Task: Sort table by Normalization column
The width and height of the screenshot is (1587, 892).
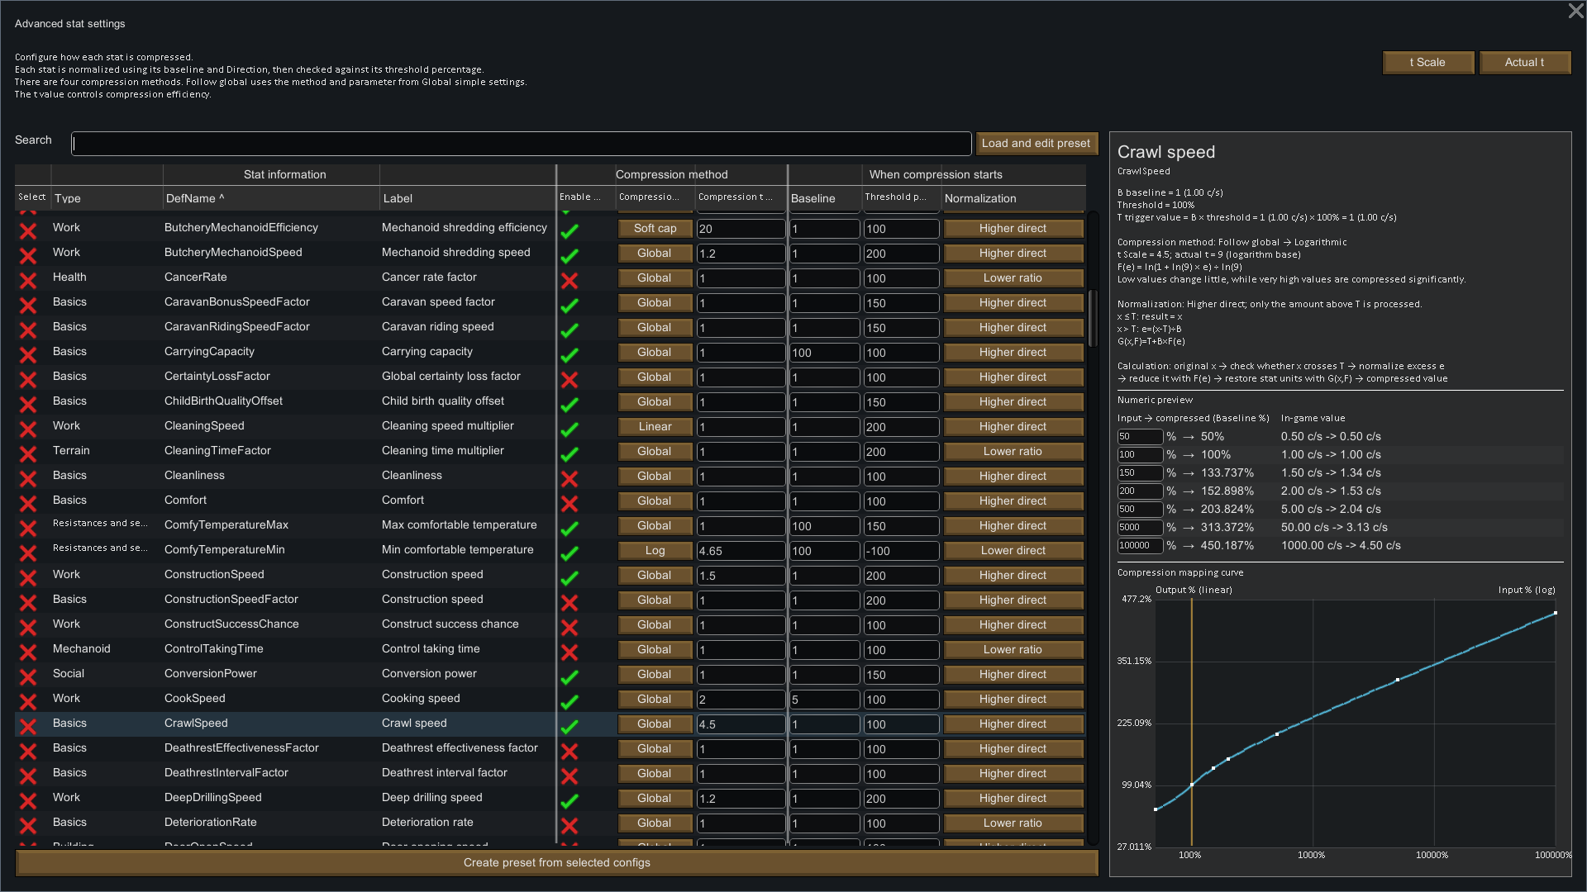Action: click(x=1014, y=198)
